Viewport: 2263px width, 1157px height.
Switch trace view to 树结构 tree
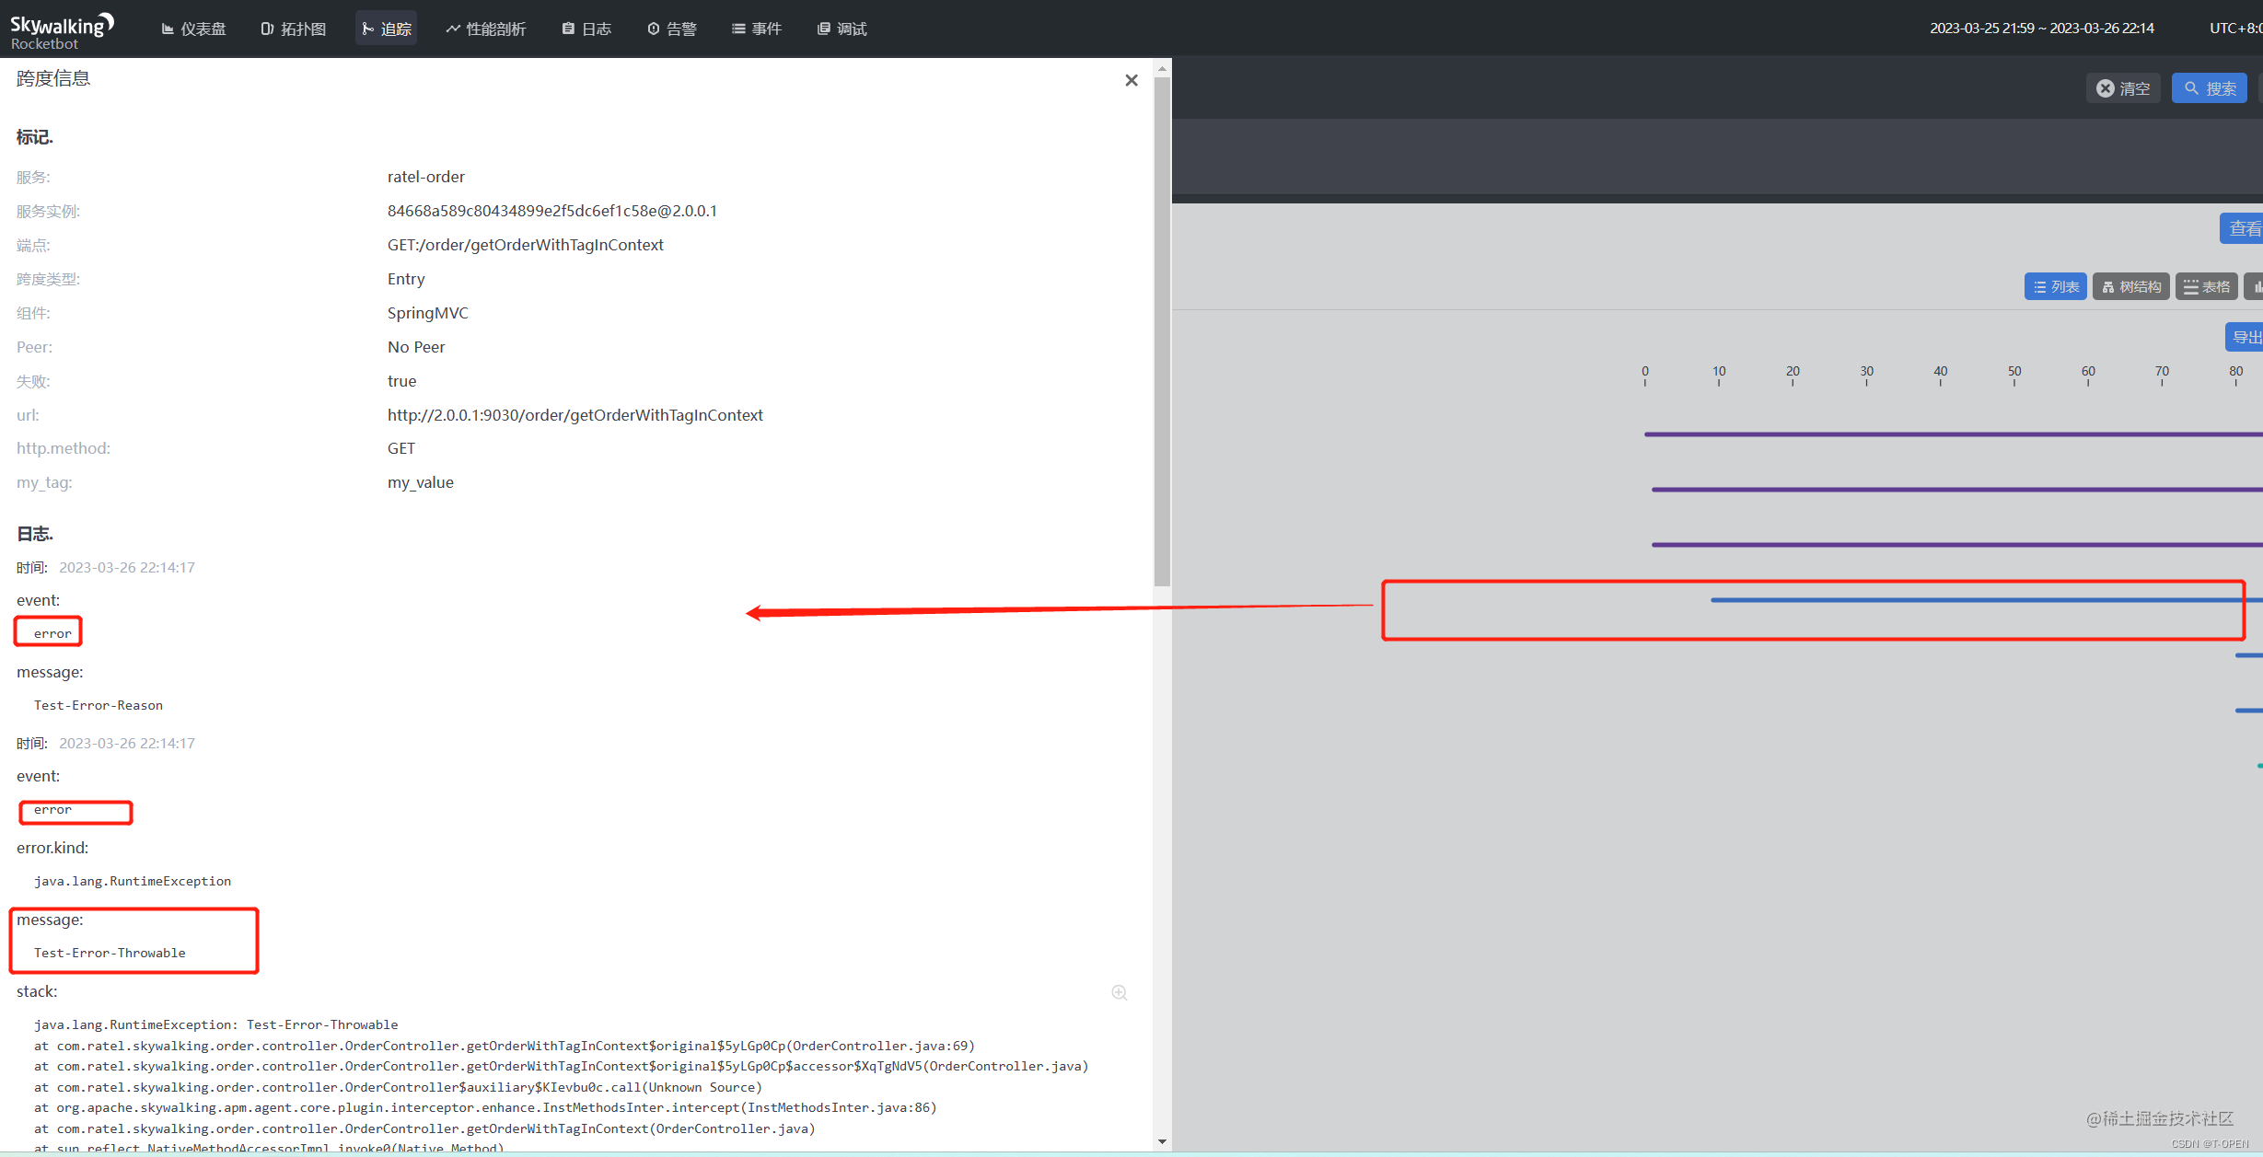(2131, 286)
